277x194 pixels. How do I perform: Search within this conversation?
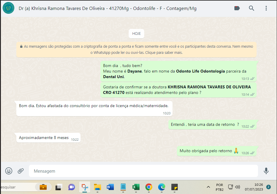[251, 8]
